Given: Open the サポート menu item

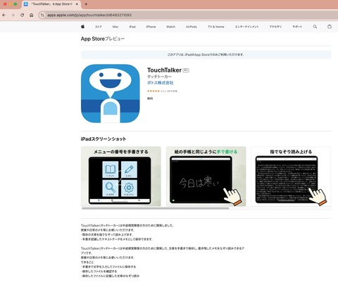Looking at the screenshot, I should tap(297, 27).
